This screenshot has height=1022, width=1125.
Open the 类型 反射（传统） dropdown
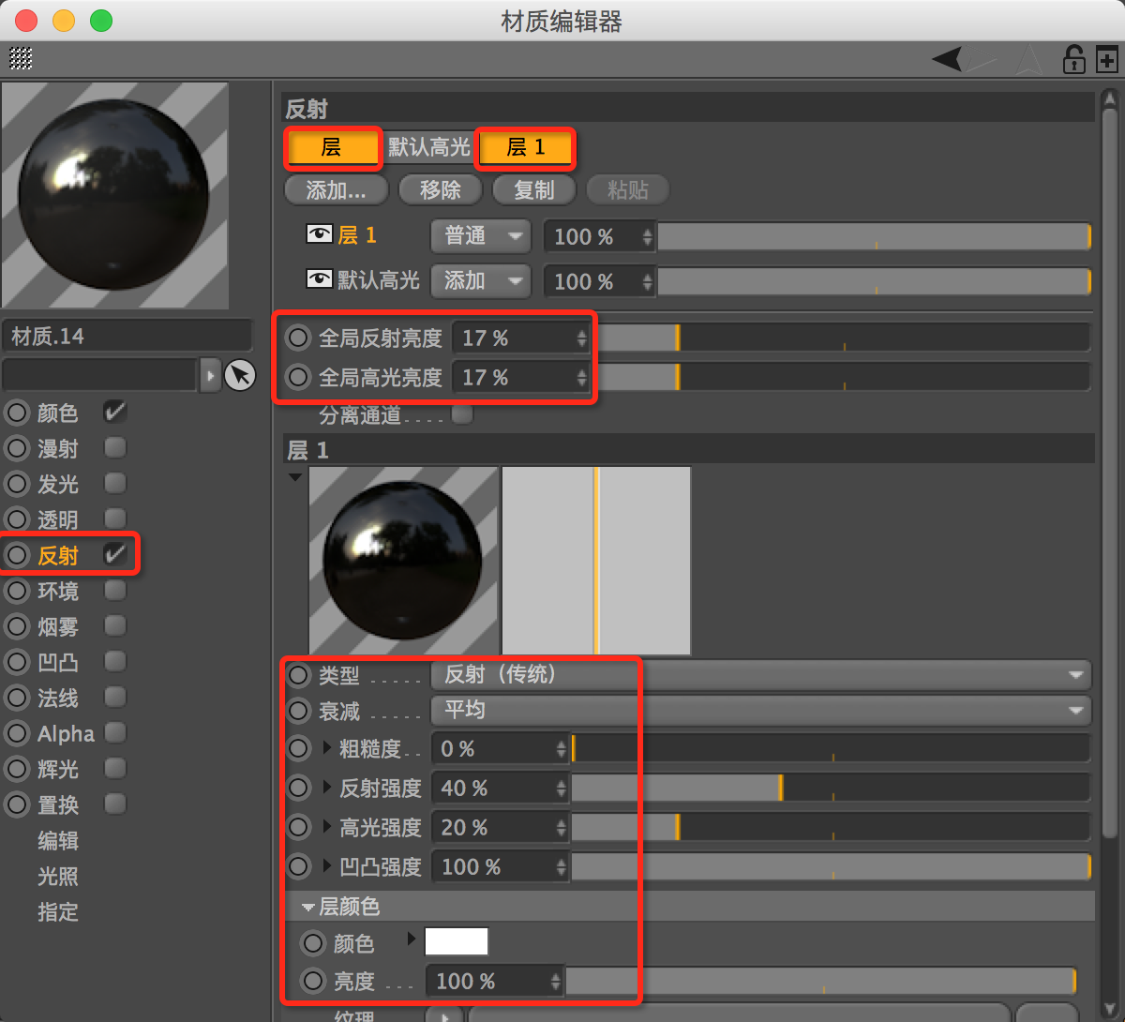pyautogui.click(x=761, y=675)
